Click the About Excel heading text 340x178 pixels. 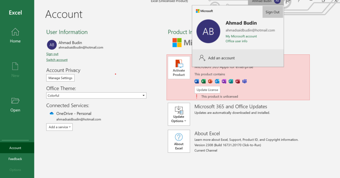pos(207,134)
